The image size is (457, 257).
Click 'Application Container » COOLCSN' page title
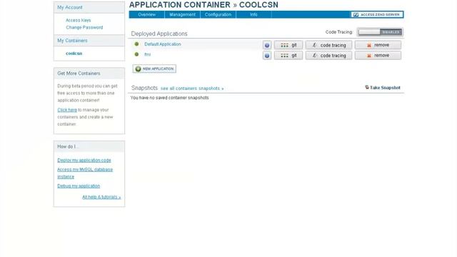pos(204,5)
